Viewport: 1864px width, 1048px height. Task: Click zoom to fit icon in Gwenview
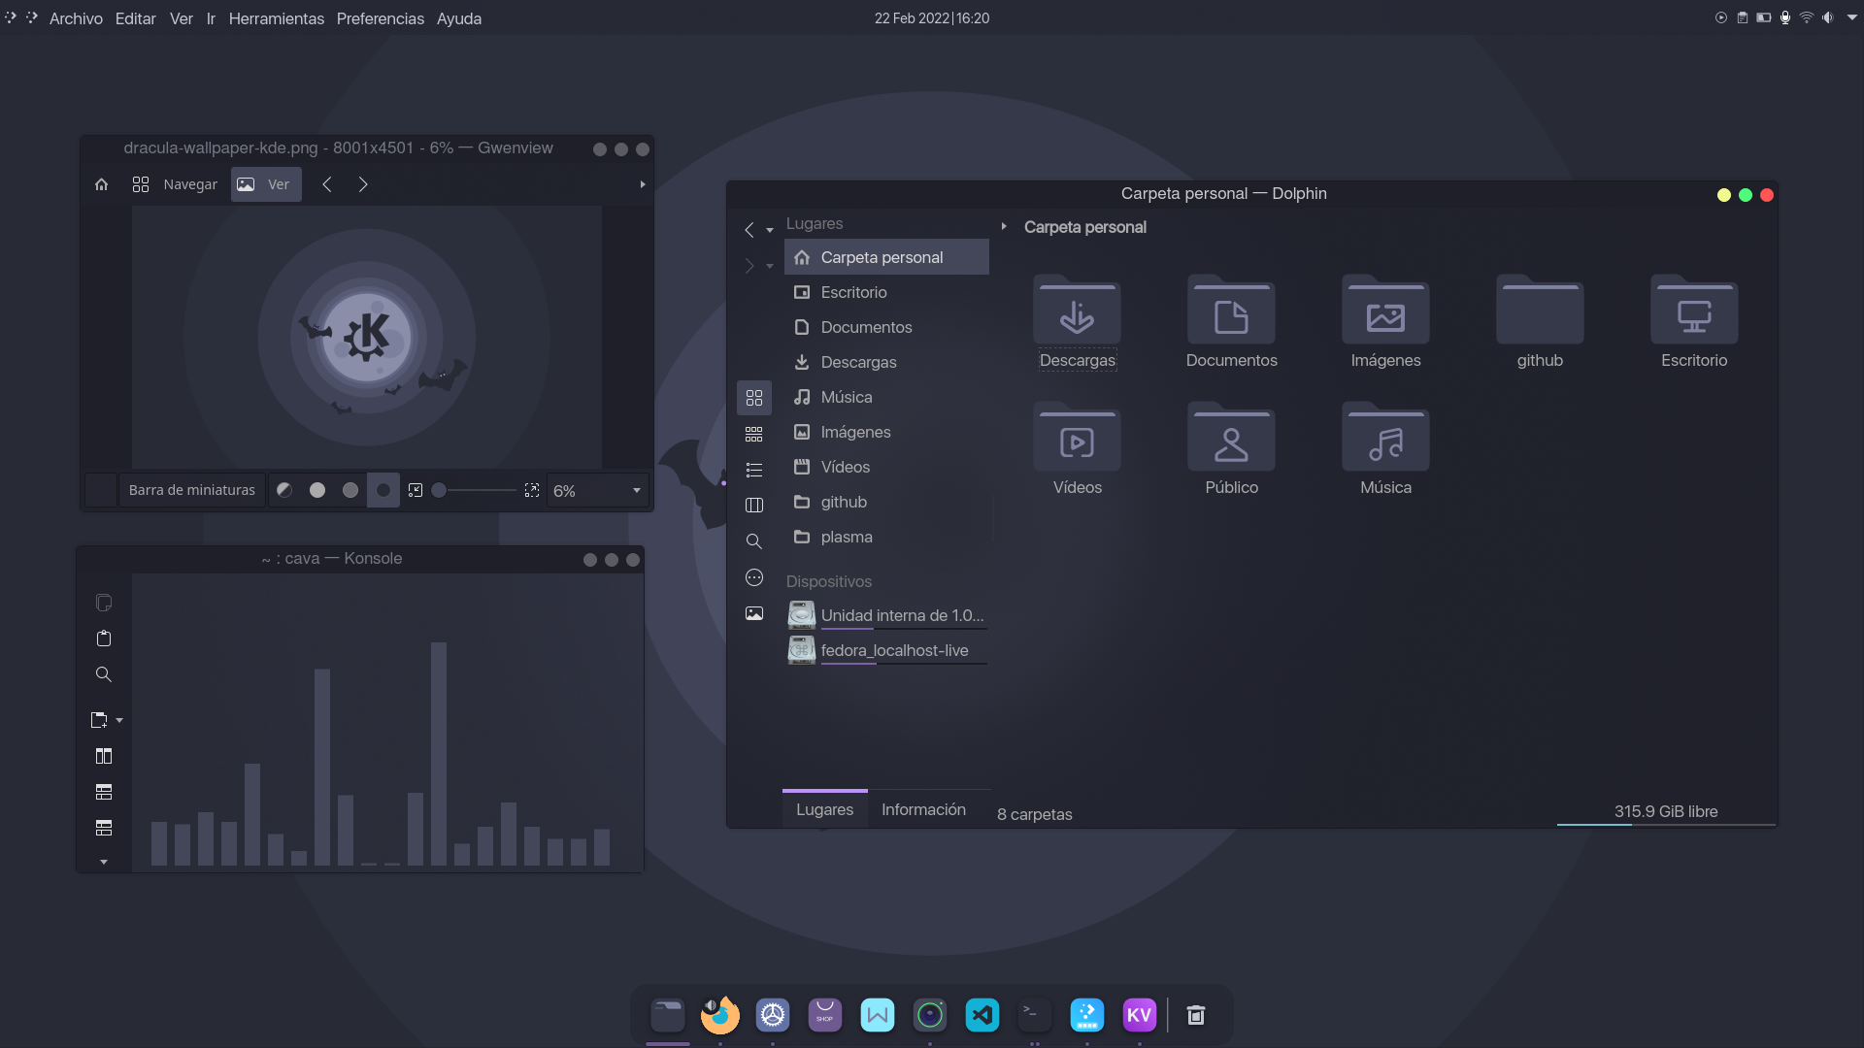[416, 491]
